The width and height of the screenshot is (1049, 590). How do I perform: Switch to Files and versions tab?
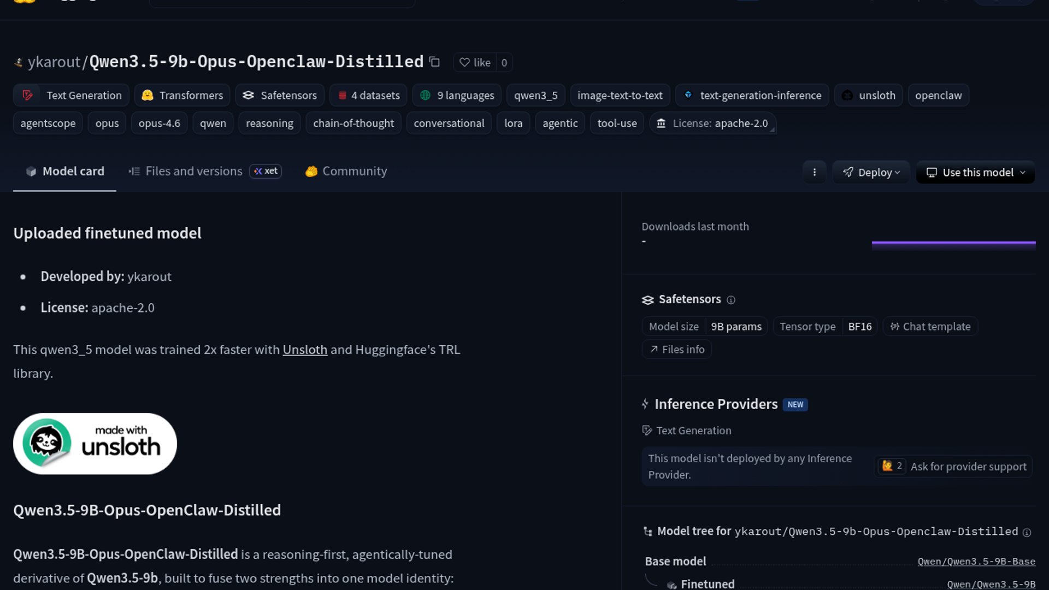[x=193, y=171]
